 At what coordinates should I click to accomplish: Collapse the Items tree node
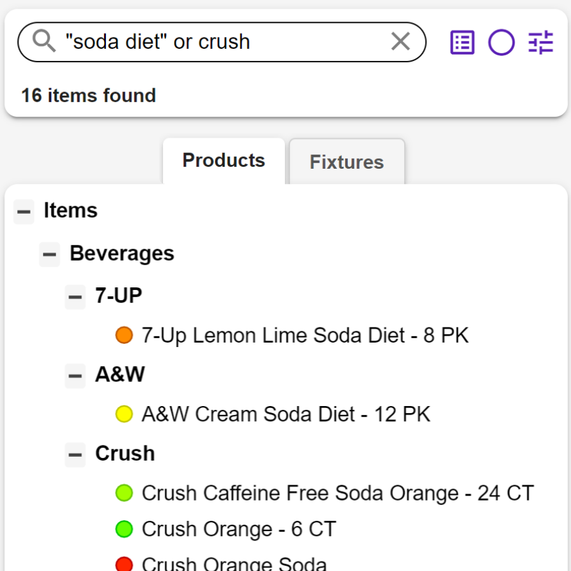[24, 211]
